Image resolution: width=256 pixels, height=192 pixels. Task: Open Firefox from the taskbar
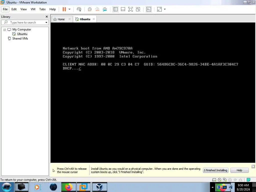click(x=68, y=187)
